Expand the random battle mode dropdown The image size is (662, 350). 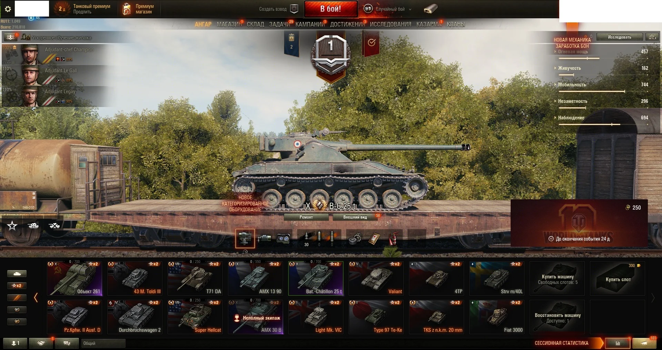click(410, 9)
